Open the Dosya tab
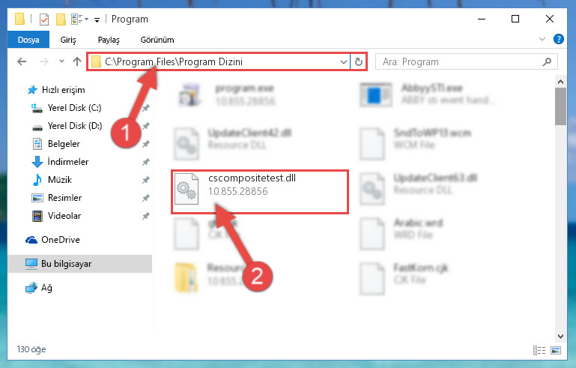The image size is (576, 368). pos(28,40)
